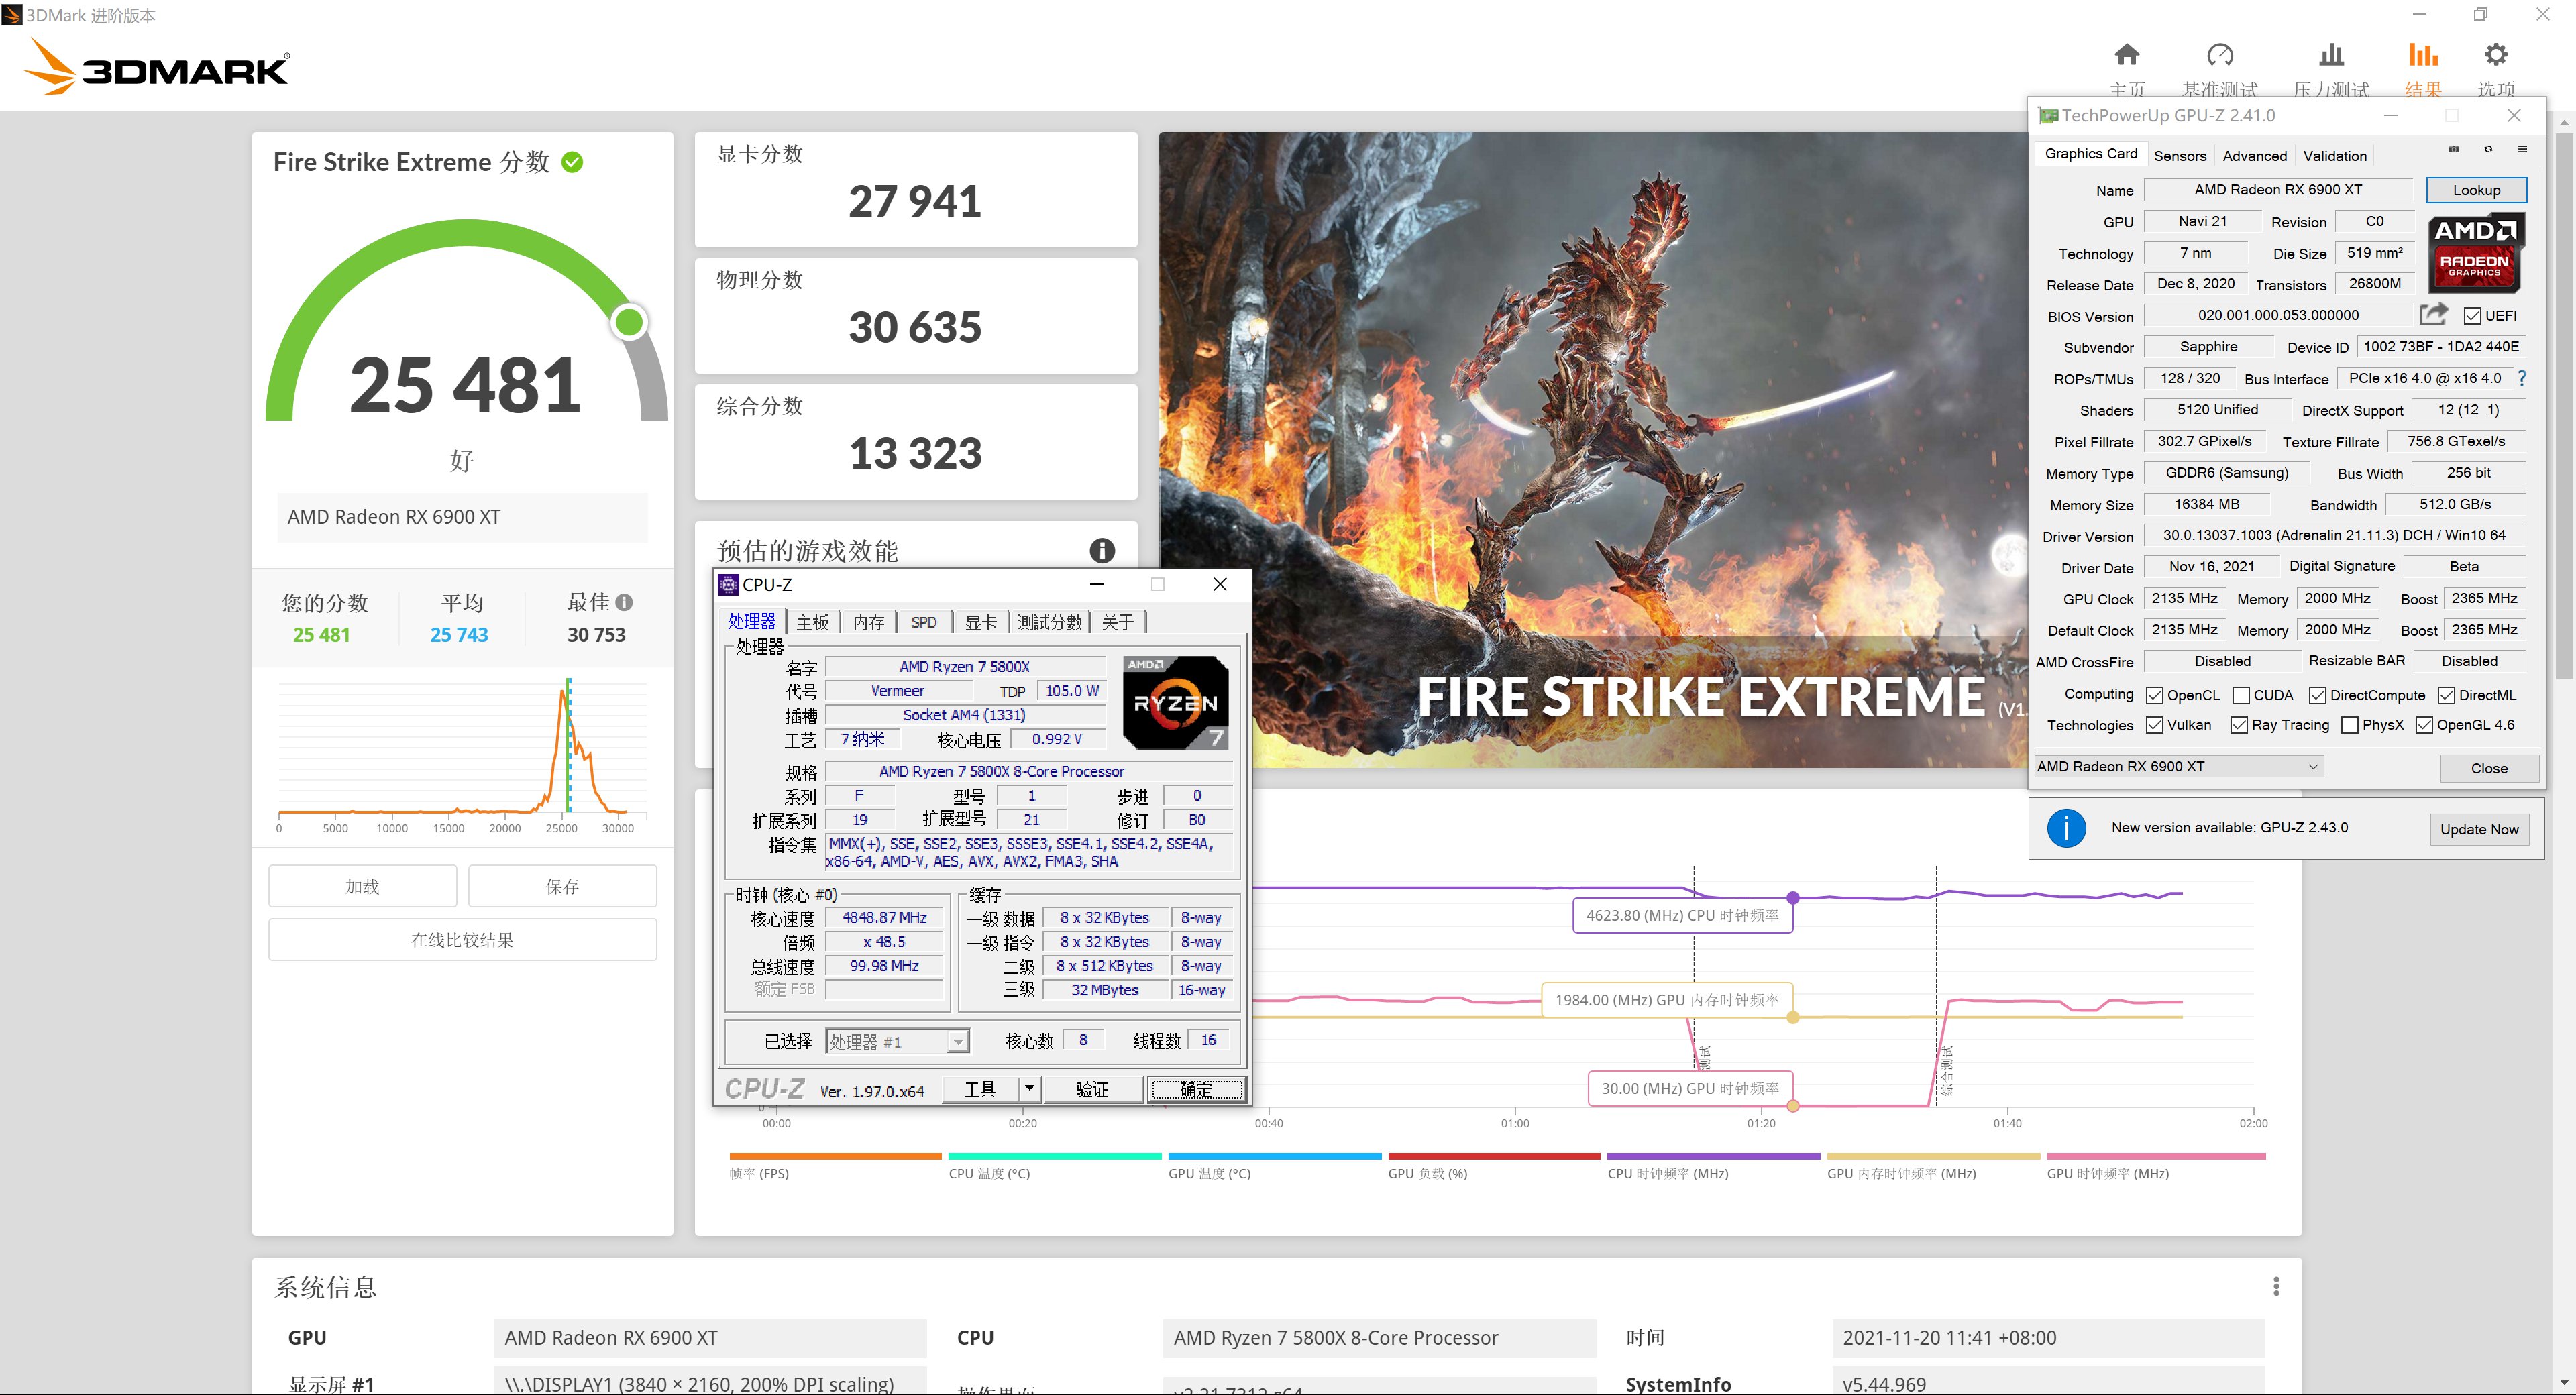Open the 3DMark home icon

click(x=2127, y=55)
